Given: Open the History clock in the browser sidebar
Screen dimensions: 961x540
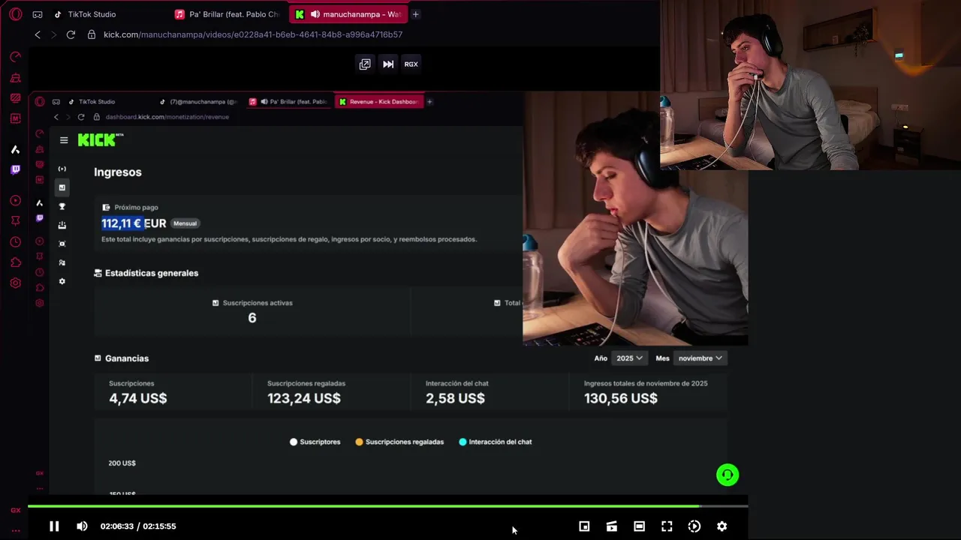Looking at the screenshot, I should point(15,241).
